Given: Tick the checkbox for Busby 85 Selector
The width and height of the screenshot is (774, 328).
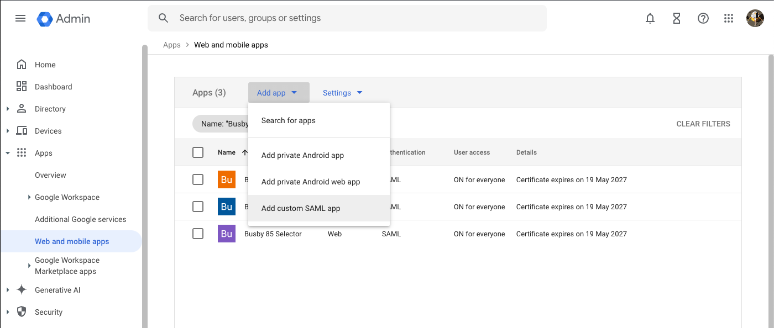Looking at the screenshot, I should (198, 234).
